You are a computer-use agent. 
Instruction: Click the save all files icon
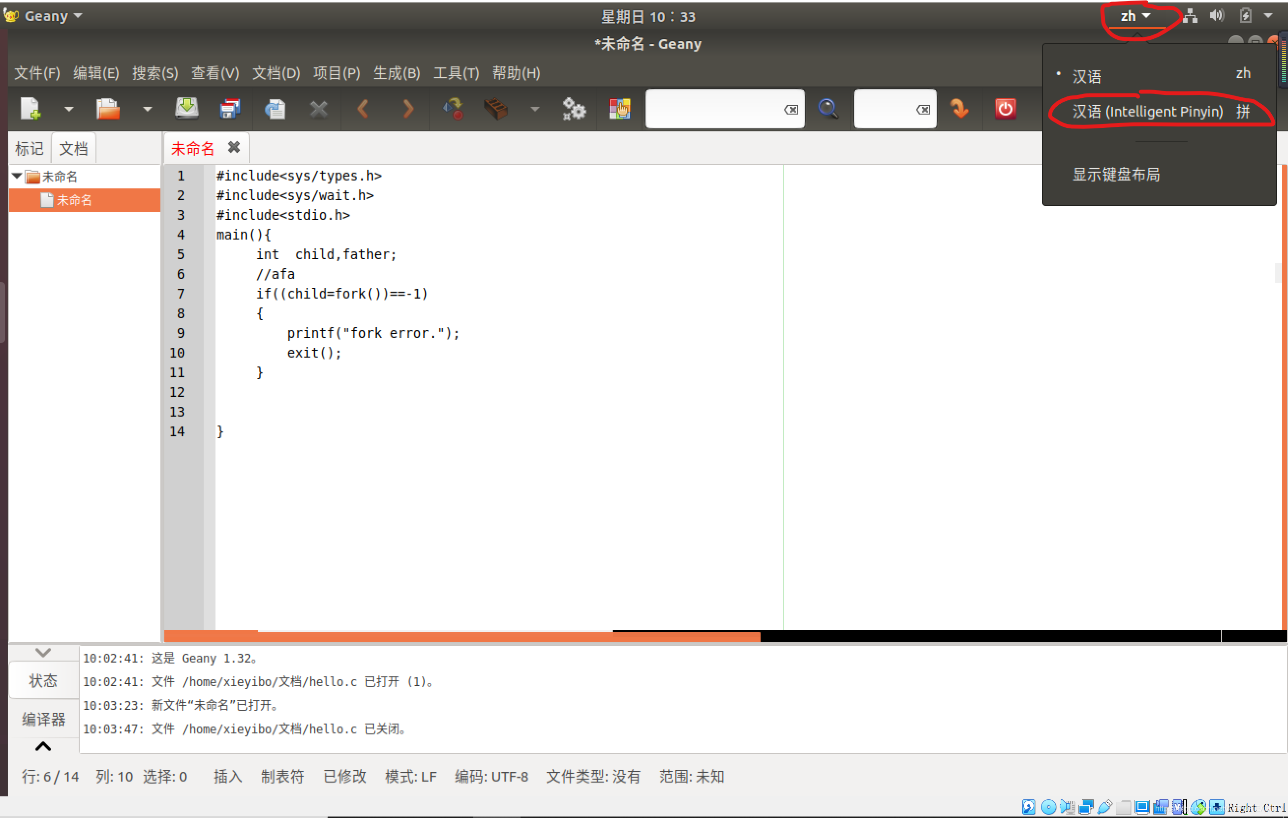[x=231, y=109]
